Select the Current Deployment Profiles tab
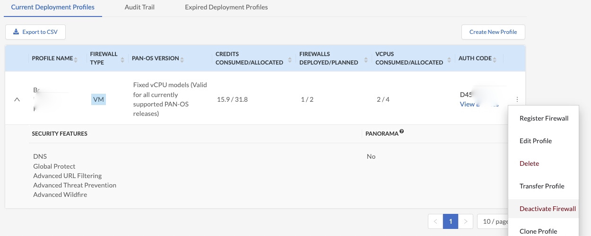This screenshot has width=591, height=236. click(x=52, y=8)
